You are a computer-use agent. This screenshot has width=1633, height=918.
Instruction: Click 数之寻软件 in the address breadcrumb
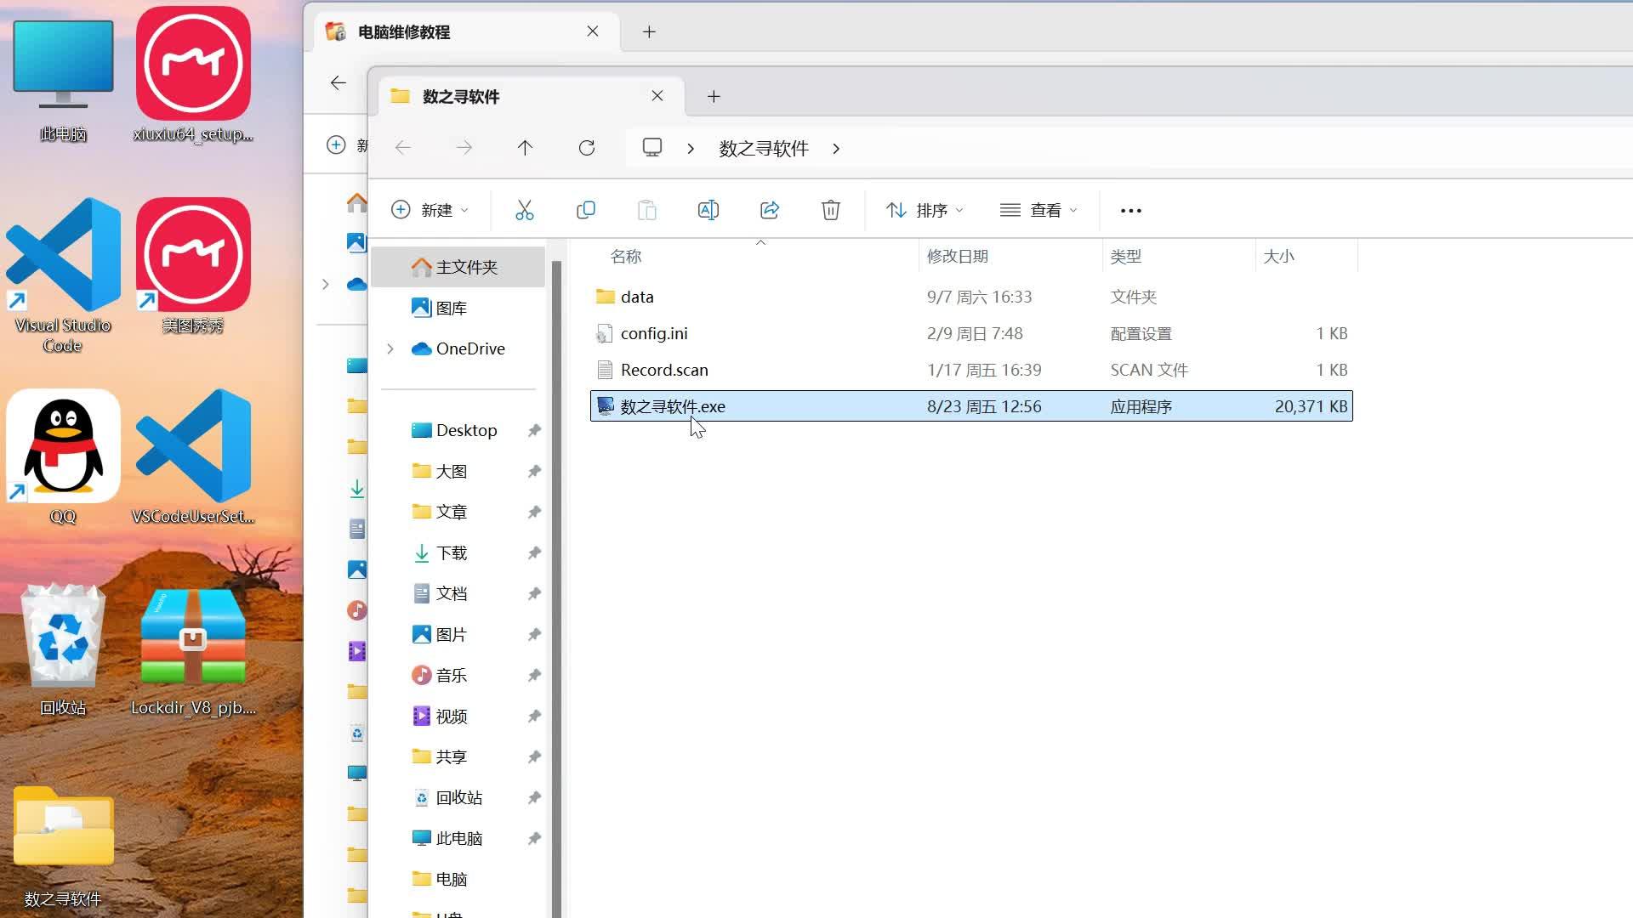pyautogui.click(x=763, y=149)
